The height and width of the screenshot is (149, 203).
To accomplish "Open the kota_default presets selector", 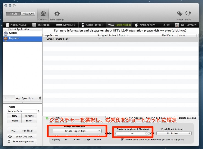I will [39, 111].
